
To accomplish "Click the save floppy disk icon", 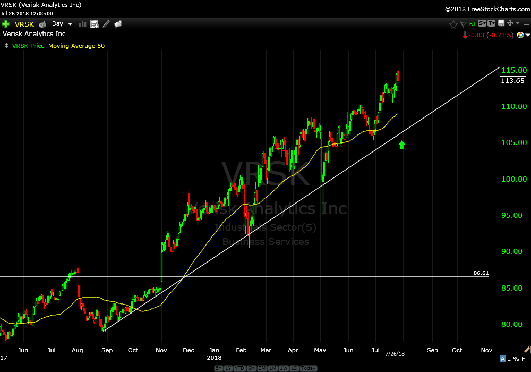I will 500,23.
